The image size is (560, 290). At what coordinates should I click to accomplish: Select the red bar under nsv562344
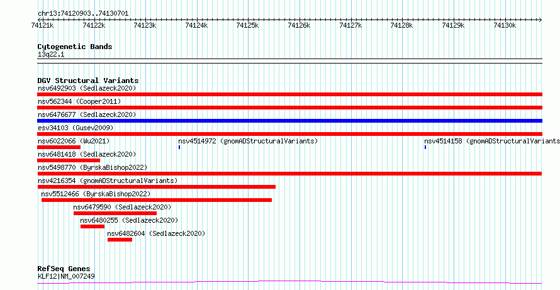pos(289,108)
